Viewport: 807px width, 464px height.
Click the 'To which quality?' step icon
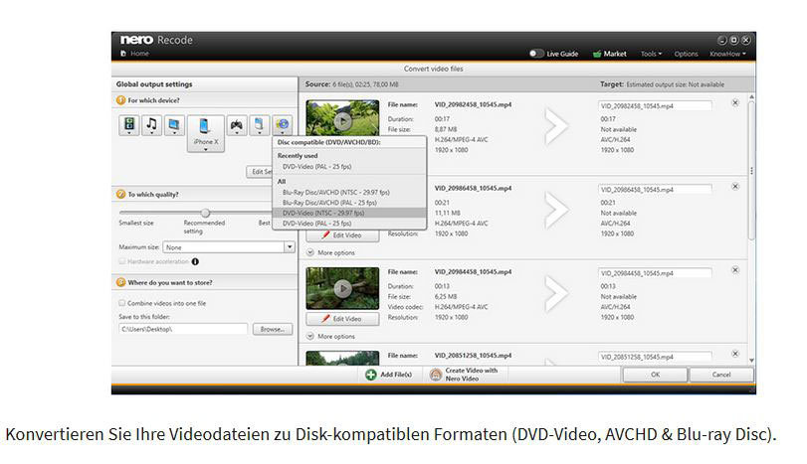[x=121, y=194]
